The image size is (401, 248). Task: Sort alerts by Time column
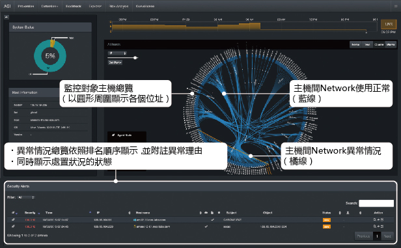[49, 213]
